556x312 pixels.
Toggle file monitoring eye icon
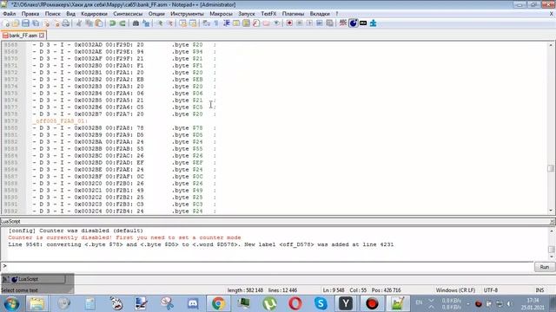pyautogui.click(x=276, y=23)
